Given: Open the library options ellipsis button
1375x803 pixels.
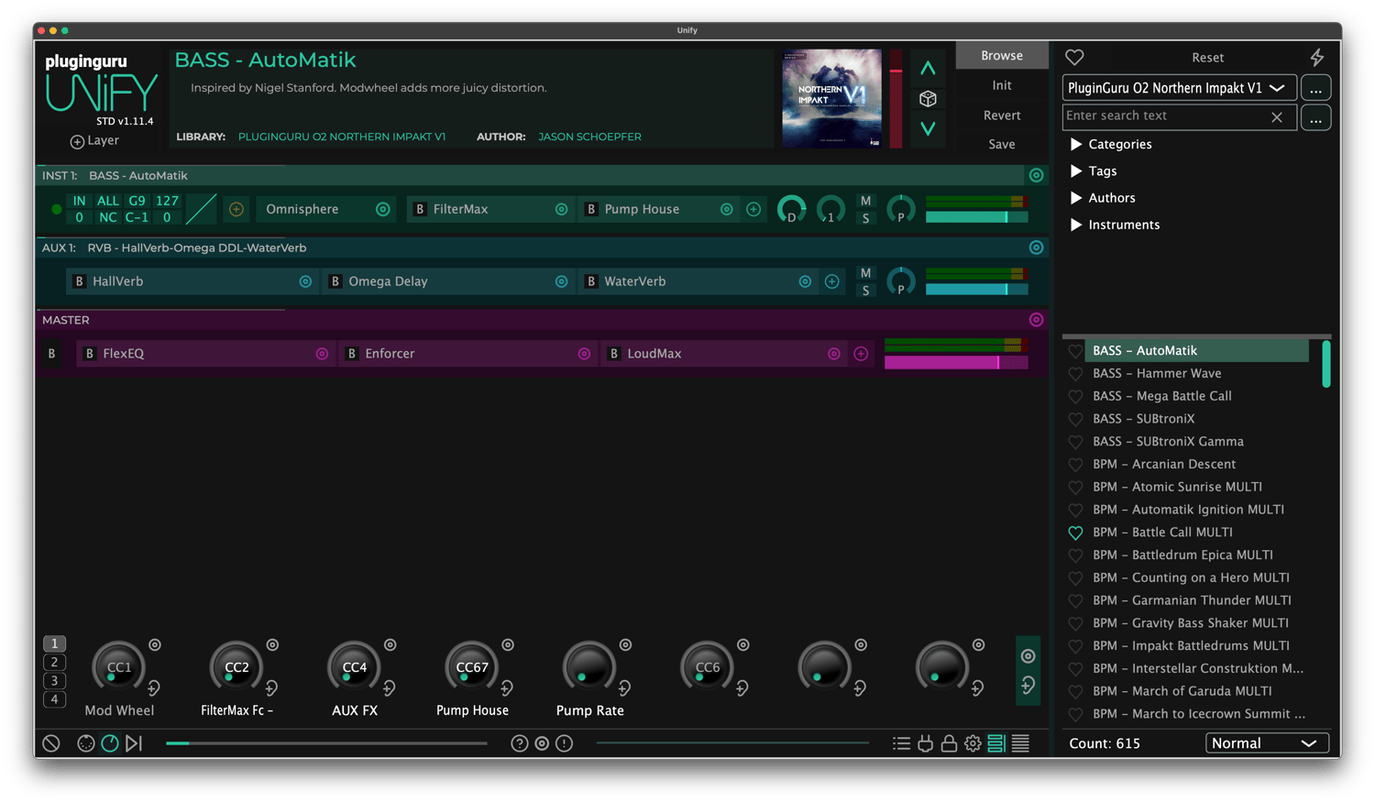Looking at the screenshot, I should click(1315, 88).
